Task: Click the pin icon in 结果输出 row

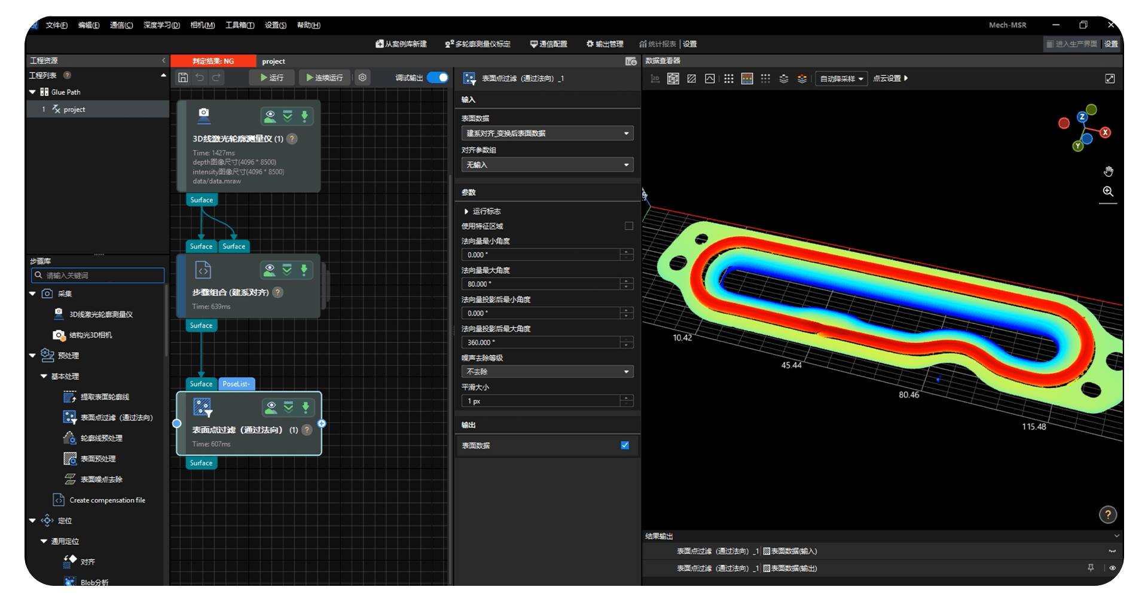Action: click(x=1091, y=568)
